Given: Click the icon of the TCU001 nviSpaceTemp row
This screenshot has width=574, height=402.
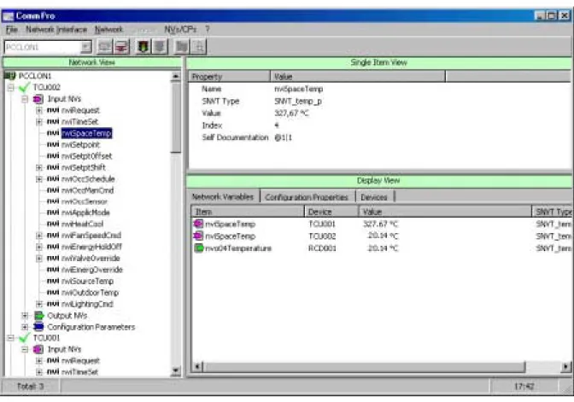Looking at the screenshot, I should 198,224.
